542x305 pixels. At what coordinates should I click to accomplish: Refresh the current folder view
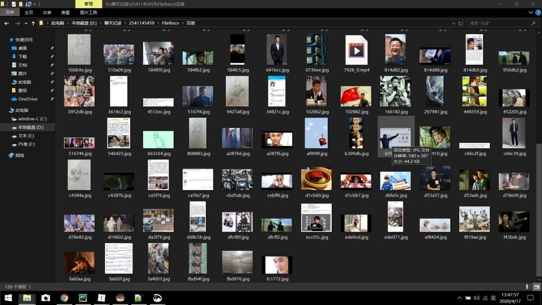pos(460,23)
